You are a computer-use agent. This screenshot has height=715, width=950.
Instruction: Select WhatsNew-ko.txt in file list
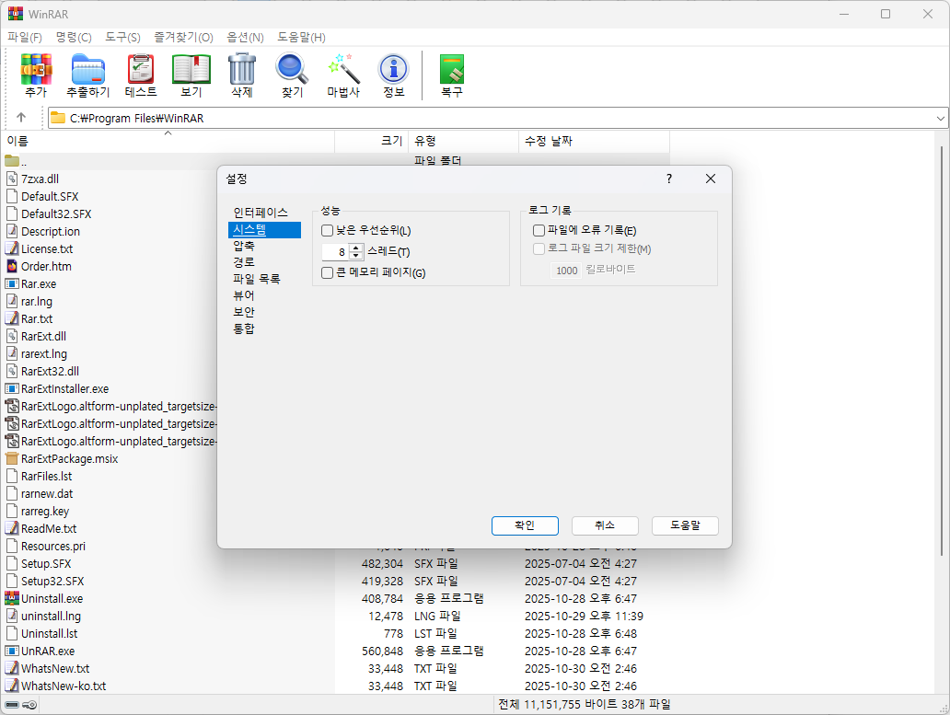64,686
